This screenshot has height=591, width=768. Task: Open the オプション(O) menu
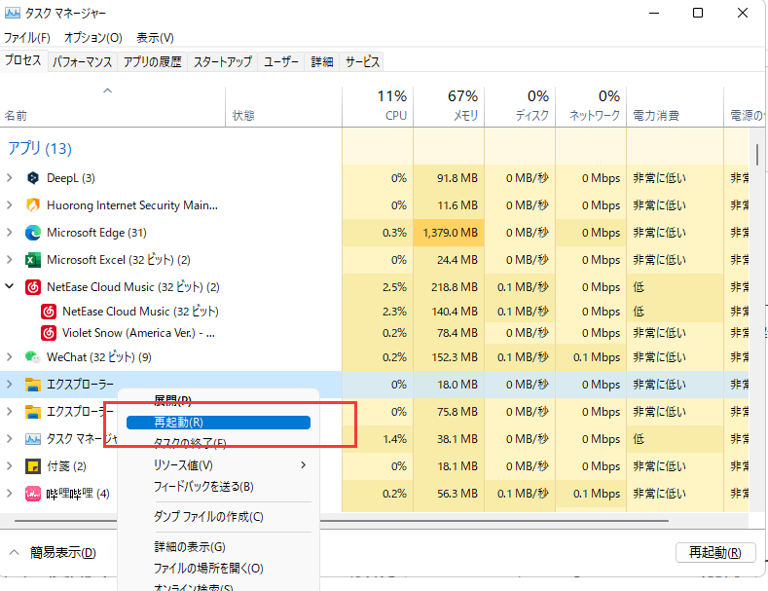coord(92,38)
